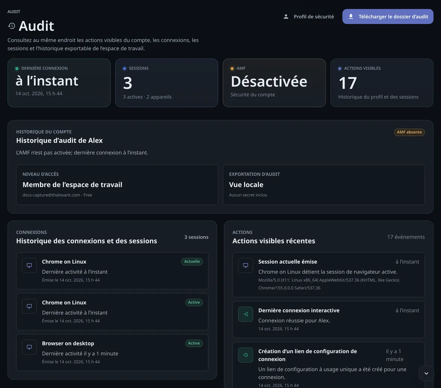The image size is (441, 388).
Task: Click Actions visibles récentes heading
Action: [x=274, y=241]
